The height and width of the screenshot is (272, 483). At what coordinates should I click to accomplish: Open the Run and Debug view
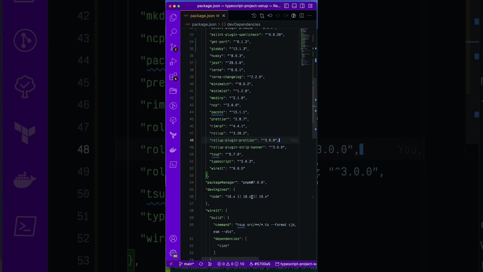point(173,62)
